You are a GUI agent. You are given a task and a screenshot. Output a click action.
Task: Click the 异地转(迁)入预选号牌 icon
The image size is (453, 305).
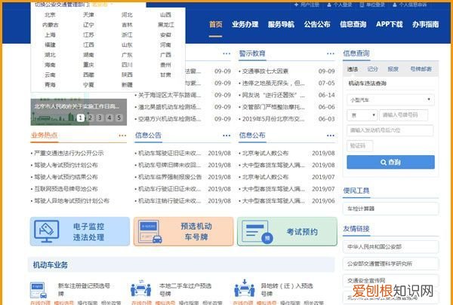[245, 288]
